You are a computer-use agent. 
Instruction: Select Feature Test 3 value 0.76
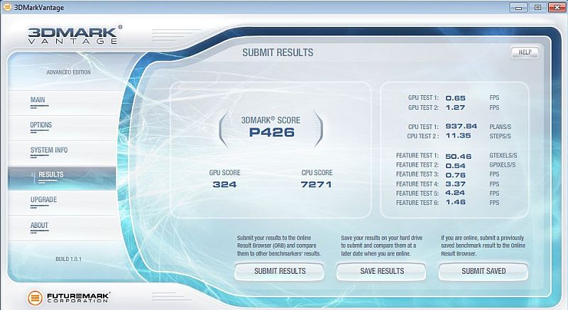click(455, 175)
